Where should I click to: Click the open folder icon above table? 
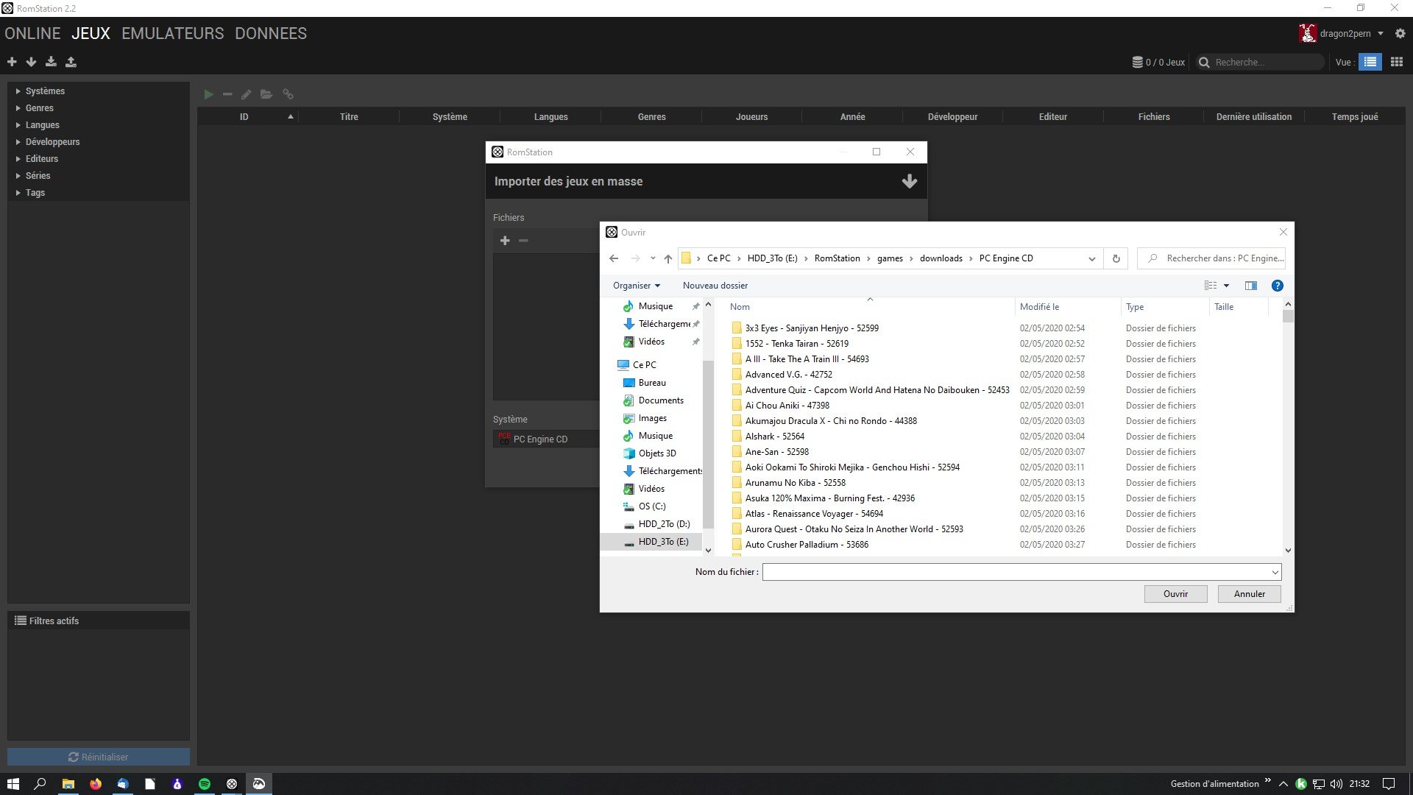[x=266, y=94]
